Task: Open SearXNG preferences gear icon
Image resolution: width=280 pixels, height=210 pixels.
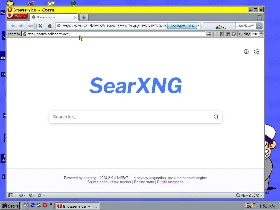Action: pyautogui.click(x=256, y=52)
